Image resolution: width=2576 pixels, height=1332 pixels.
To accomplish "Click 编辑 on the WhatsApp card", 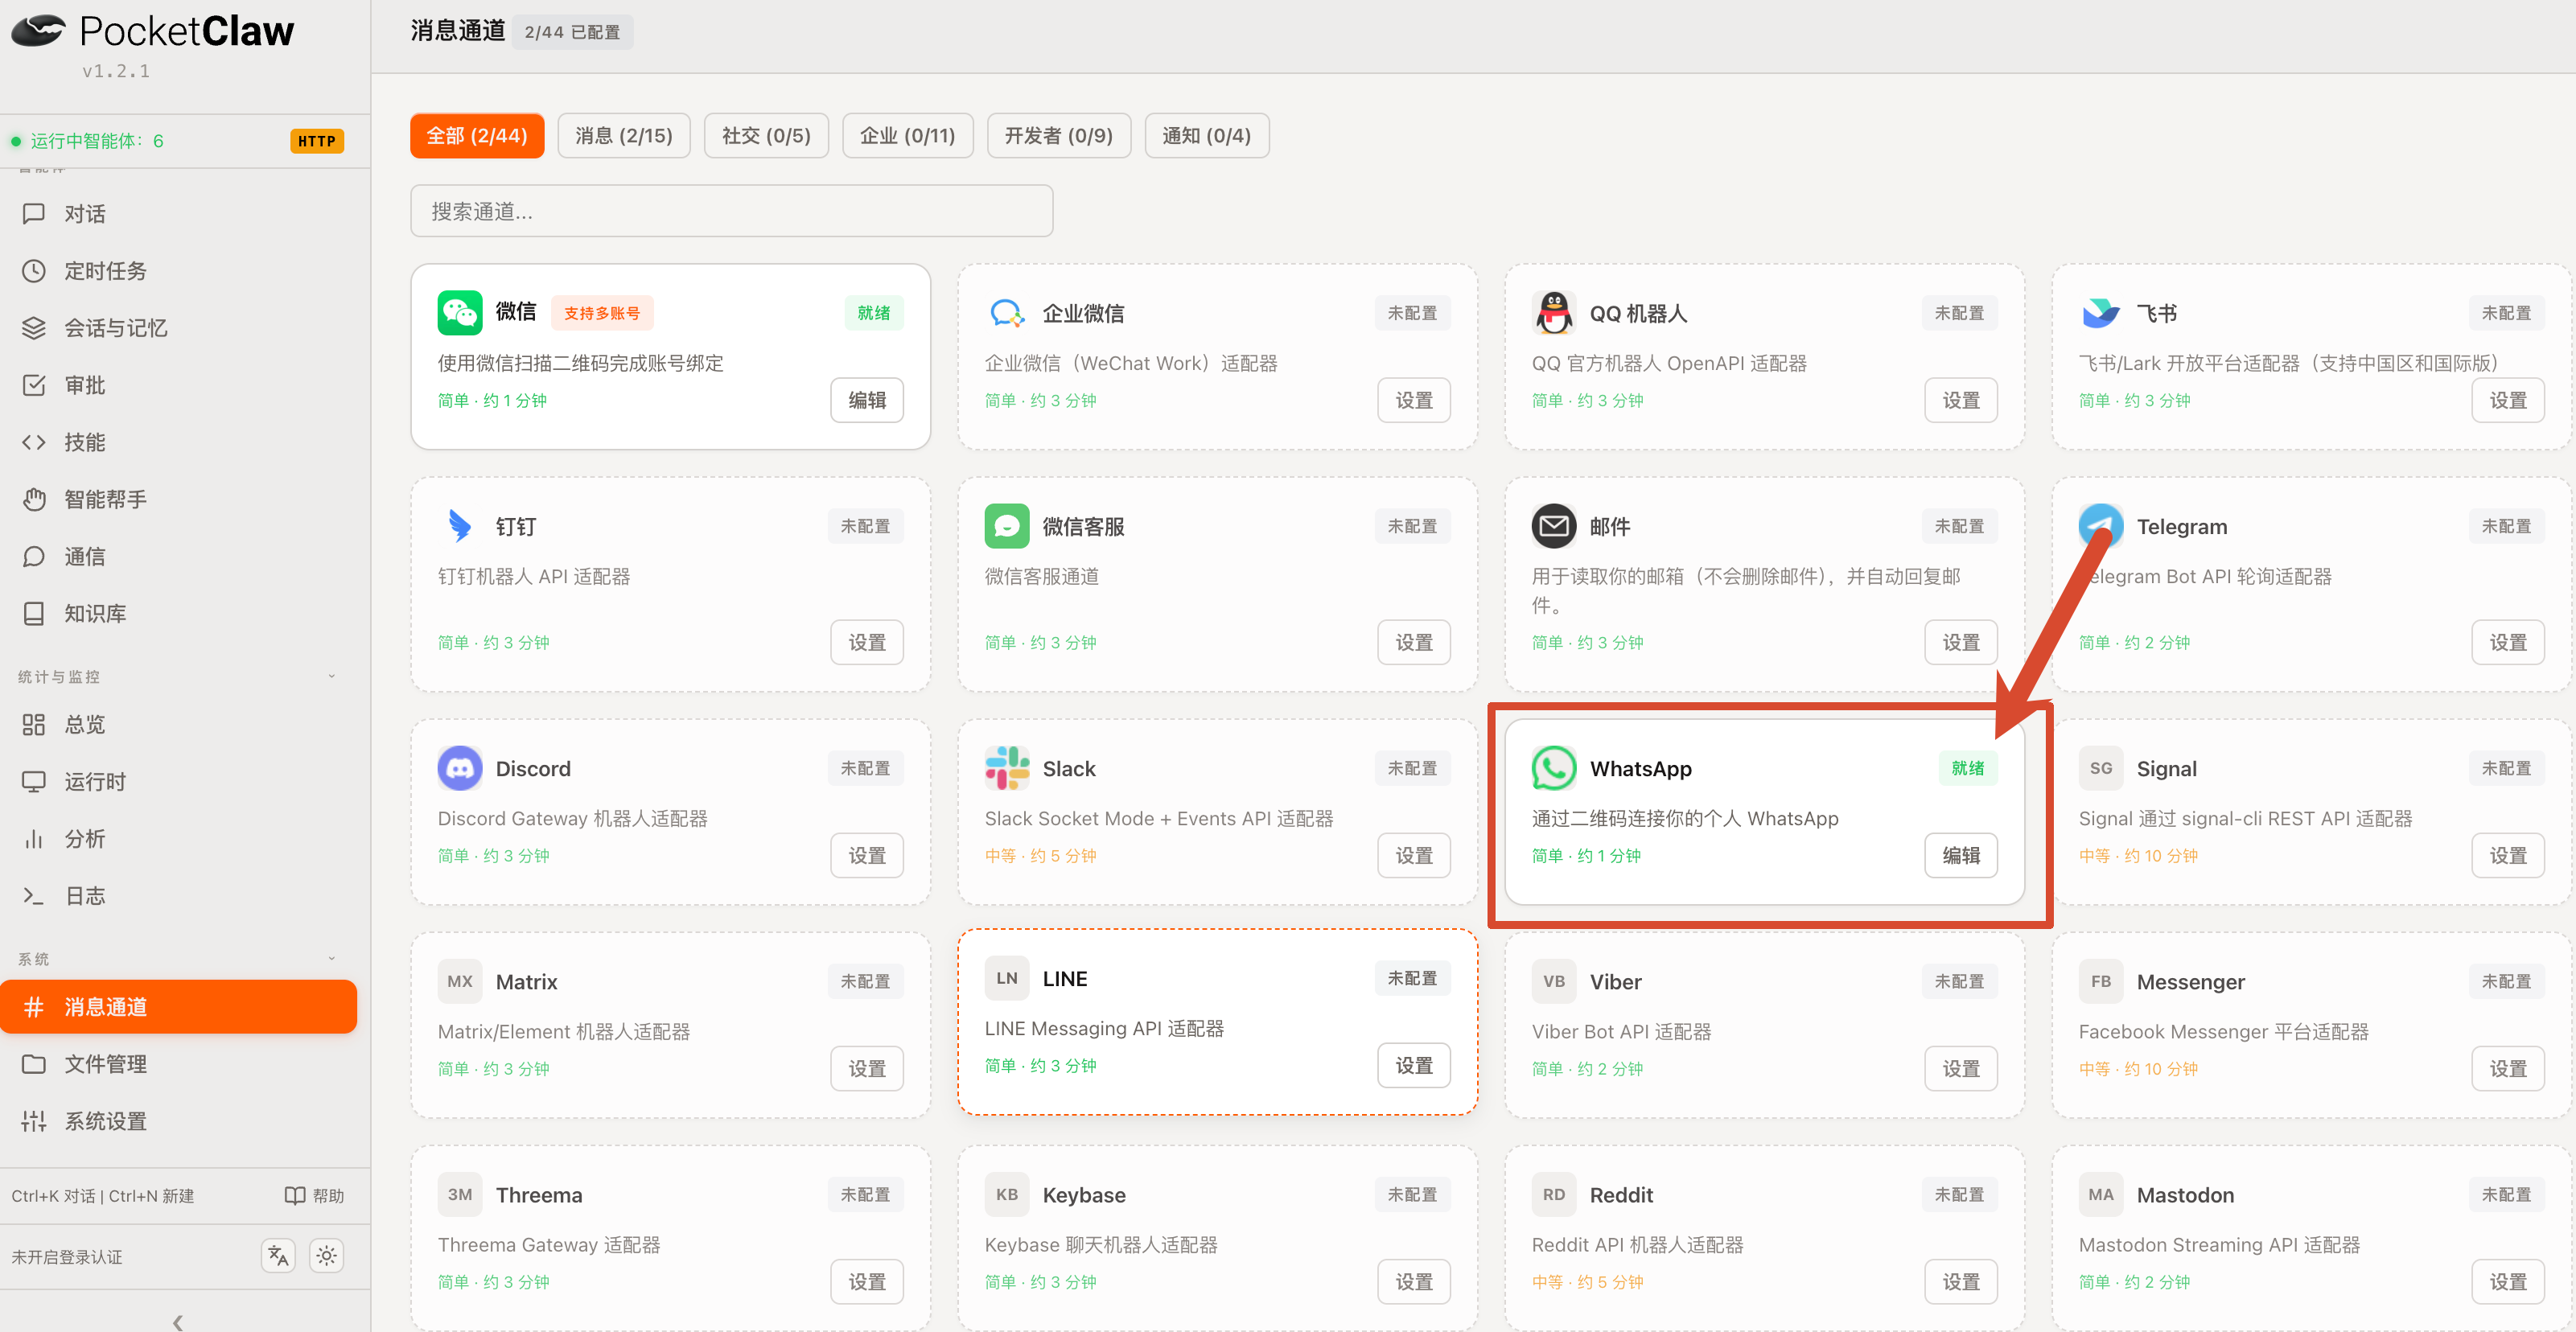I will [1961, 855].
